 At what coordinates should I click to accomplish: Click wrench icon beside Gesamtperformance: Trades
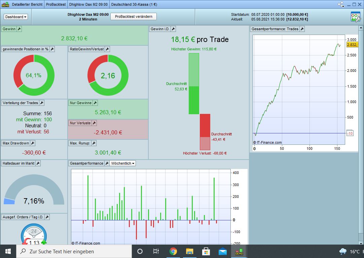coord(302,29)
